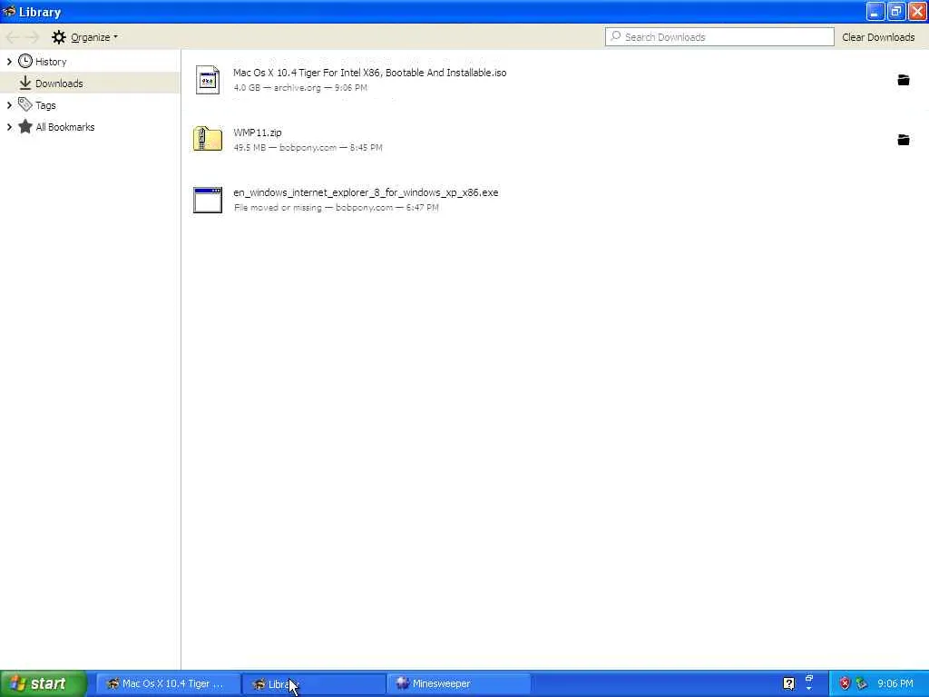
Task: Open containing folder for Mac Os X iso
Action: click(x=903, y=80)
